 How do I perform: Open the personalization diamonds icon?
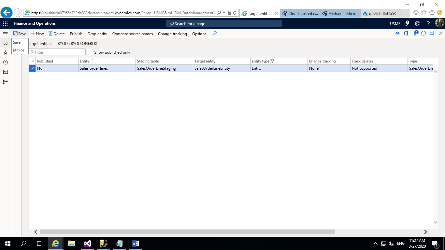(x=397, y=33)
